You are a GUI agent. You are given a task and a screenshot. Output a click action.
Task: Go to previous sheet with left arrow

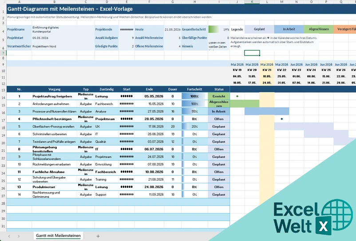coord(9,236)
